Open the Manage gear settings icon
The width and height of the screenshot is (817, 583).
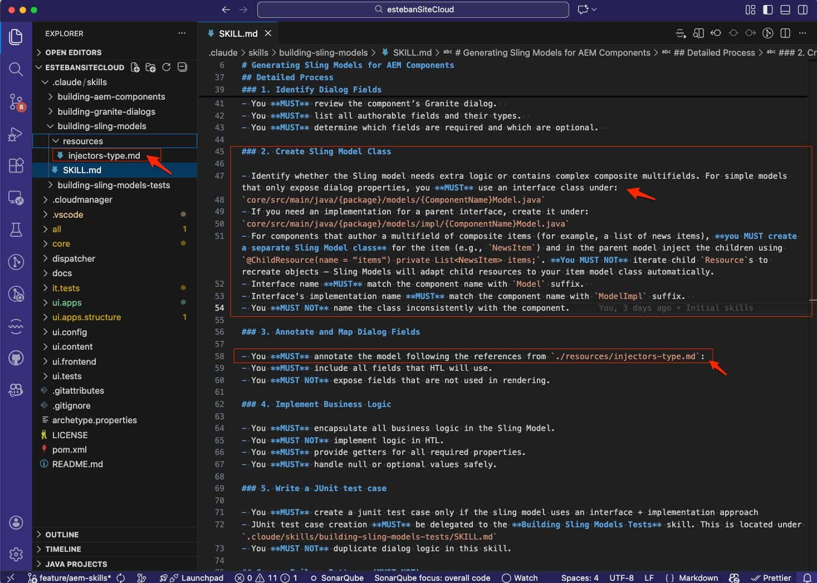point(16,554)
